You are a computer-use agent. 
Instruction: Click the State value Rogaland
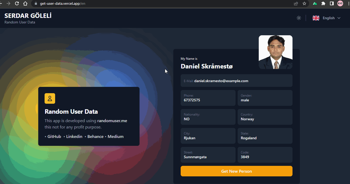click(249, 138)
